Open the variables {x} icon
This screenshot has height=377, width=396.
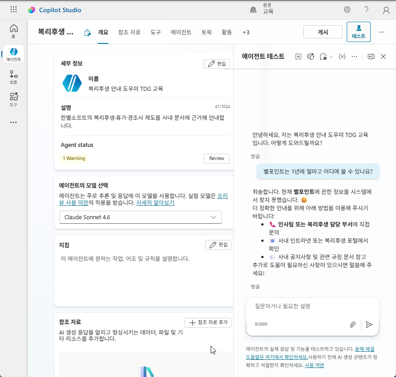pos(342,57)
